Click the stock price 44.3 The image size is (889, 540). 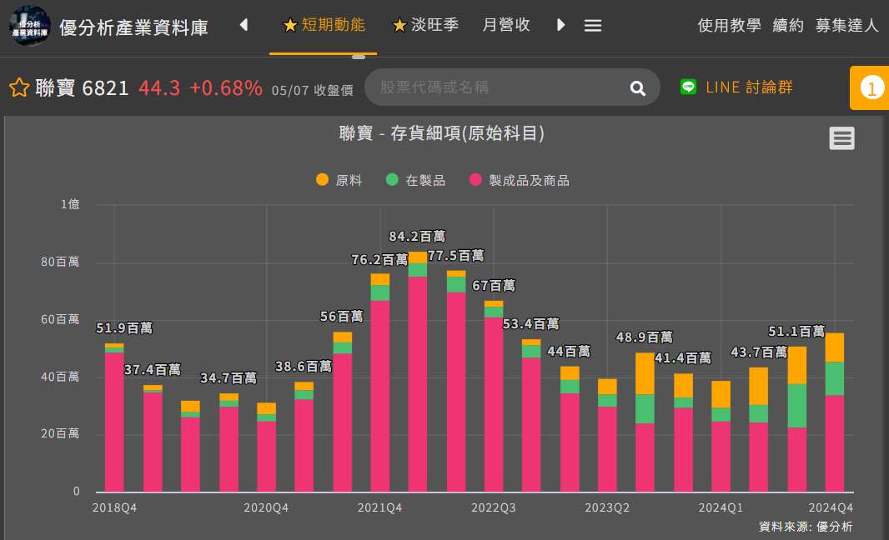159,87
